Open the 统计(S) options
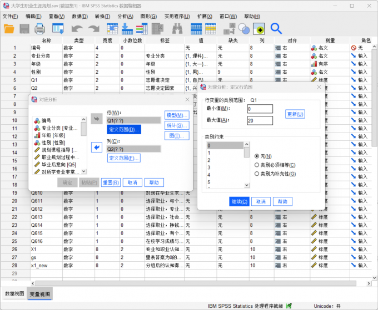378x310 pixels. (177, 125)
